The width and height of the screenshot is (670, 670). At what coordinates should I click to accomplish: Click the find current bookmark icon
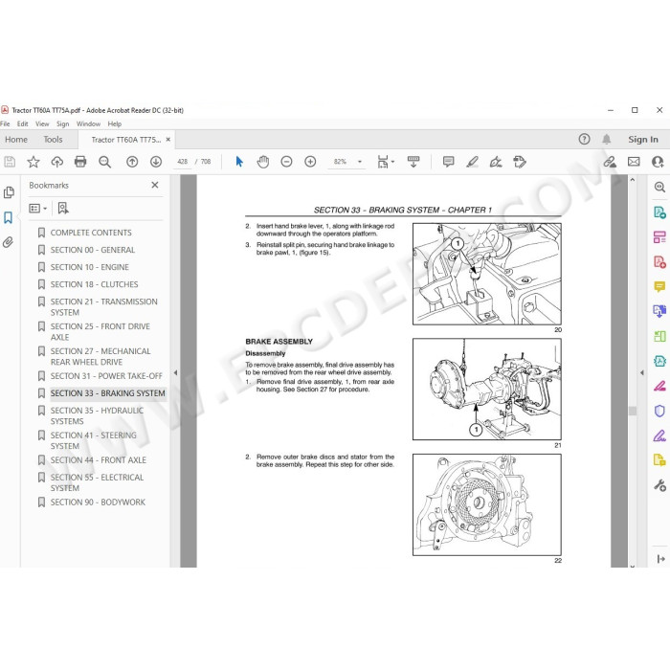[63, 208]
